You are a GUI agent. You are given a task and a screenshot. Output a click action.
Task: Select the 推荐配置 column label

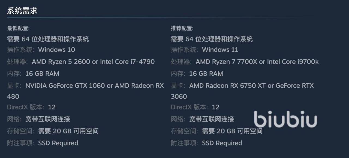pos(182,28)
